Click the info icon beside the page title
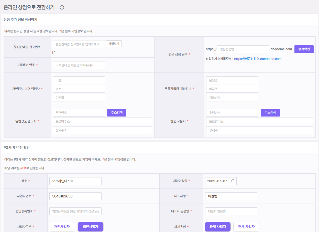The height and width of the screenshot is (232, 319). click(62, 7)
